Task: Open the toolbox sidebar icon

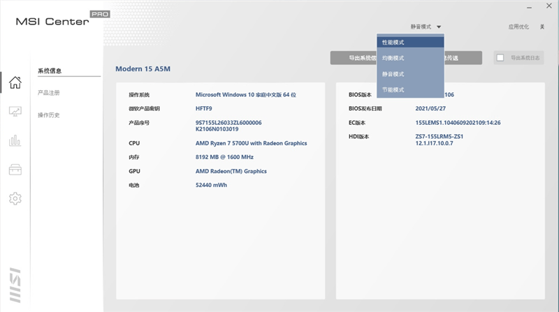Action: 15,170
